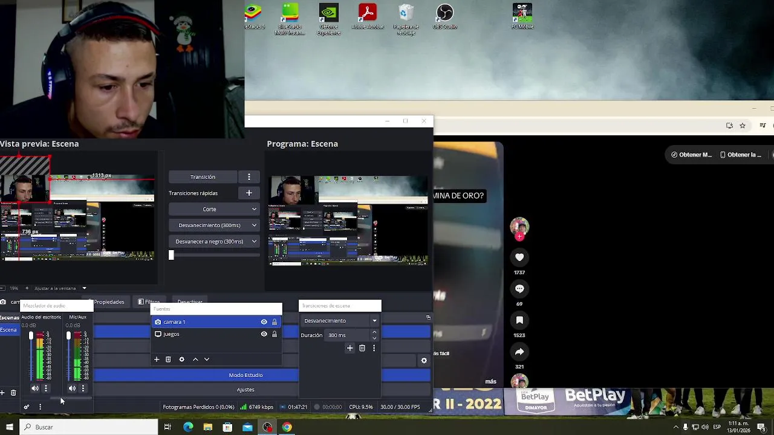Select Escena in scenes list
Image resolution: width=774 pixels, height=435 pixels.
tap(9, 330)
